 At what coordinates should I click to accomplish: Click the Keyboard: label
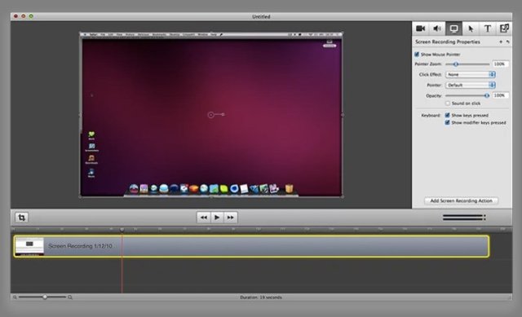431,116
